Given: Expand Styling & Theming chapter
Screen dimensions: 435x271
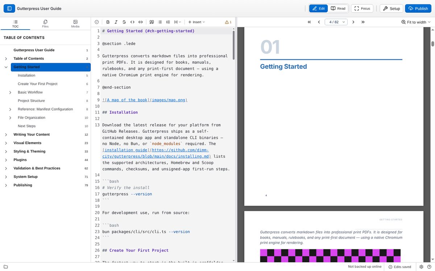Looking at the screenshot, I should (6, 151).
